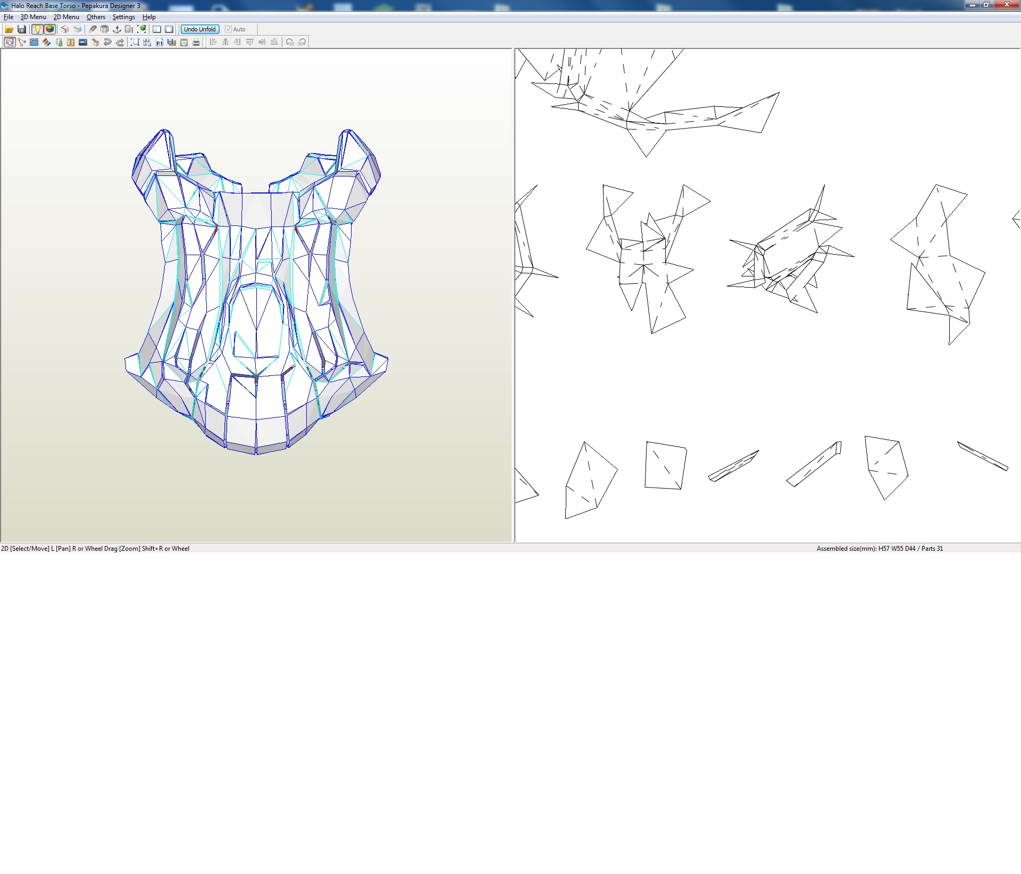Rotate part 90 degrees clockwise
This screenshot has width=1021, height=874.
[x=302, y=42]
